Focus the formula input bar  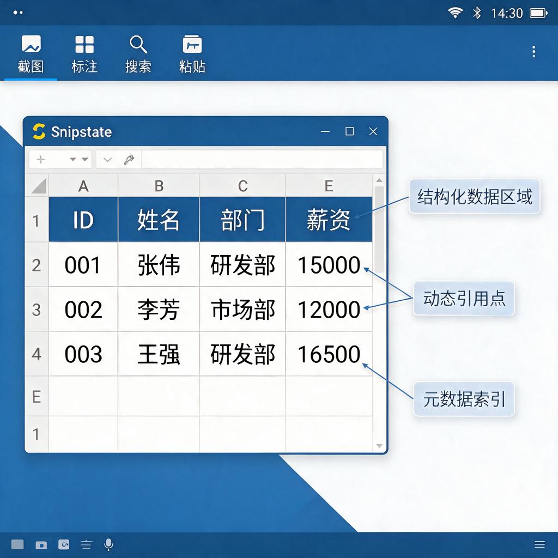[262, 160]
